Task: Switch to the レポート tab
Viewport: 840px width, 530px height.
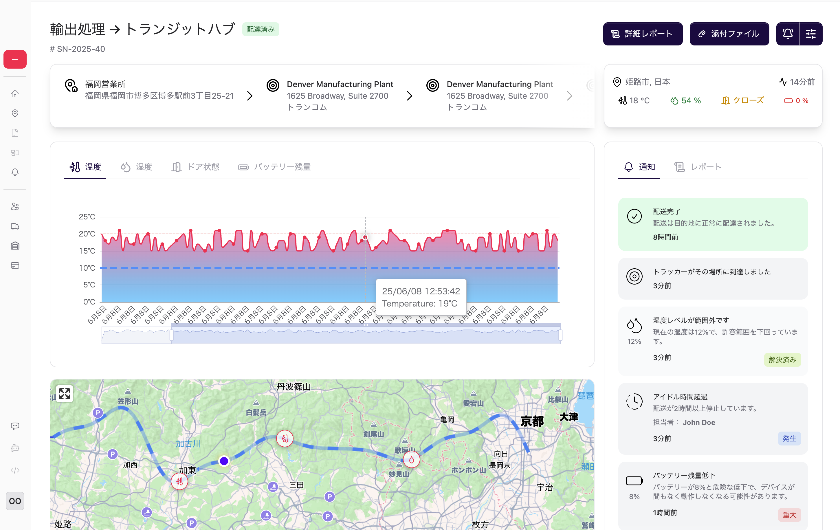Action: (698, 167)
